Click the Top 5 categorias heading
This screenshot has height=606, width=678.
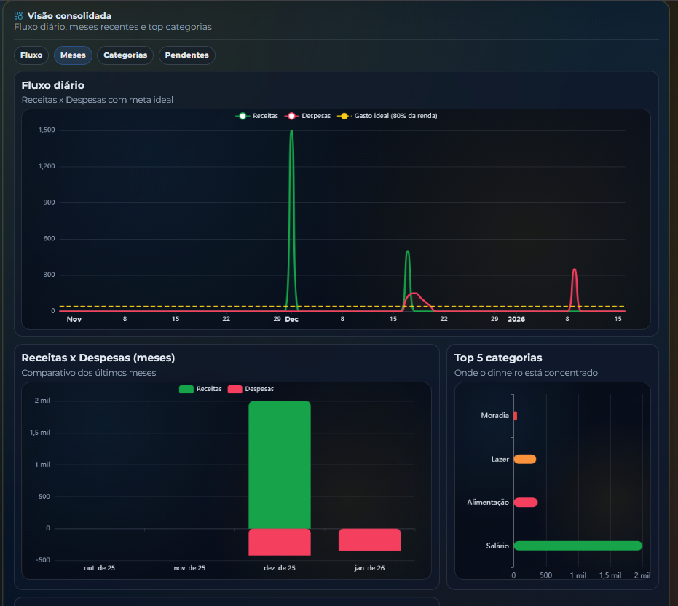[497, 358]
